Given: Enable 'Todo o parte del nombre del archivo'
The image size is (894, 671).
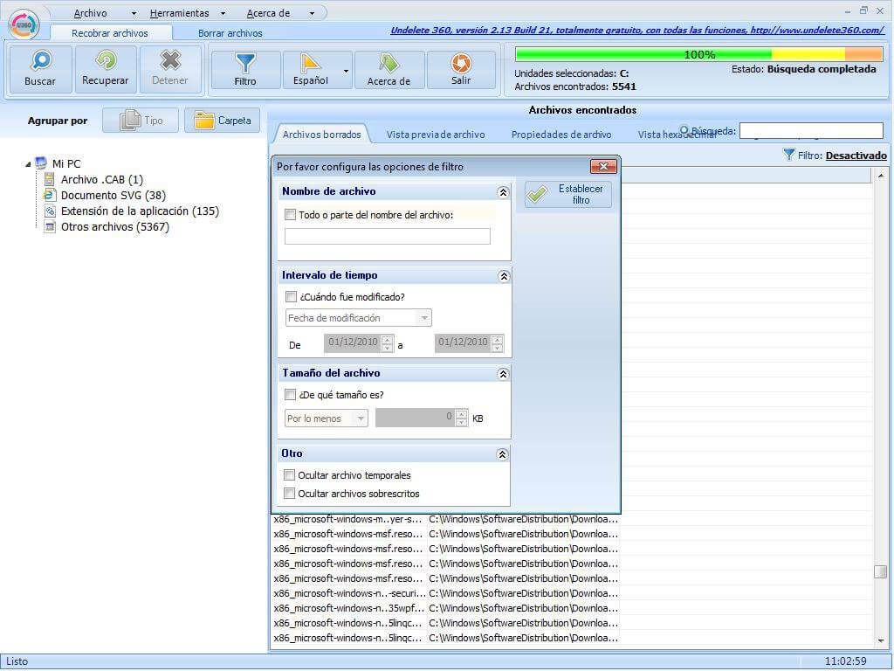Looking at the screenshot, I should click(x=290, y=215).
